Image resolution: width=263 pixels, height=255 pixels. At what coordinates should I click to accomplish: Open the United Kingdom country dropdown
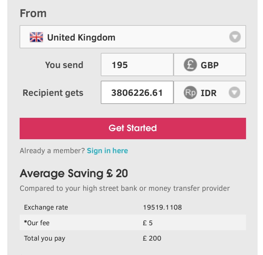133,37
